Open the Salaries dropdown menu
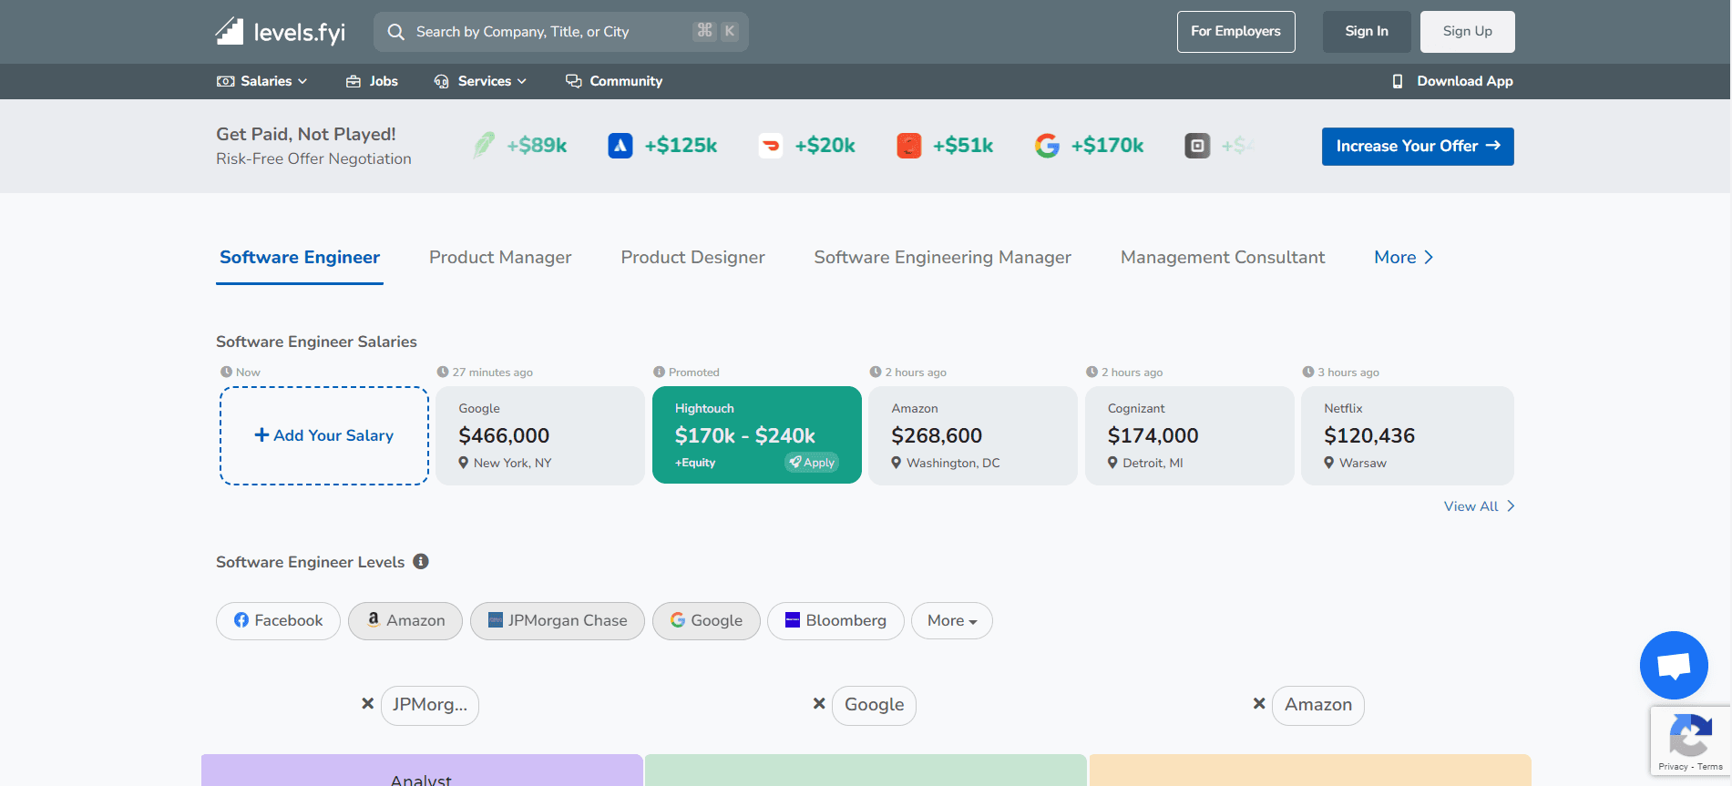This screenshot has width=1732, height=786. (x=262, y=81)
